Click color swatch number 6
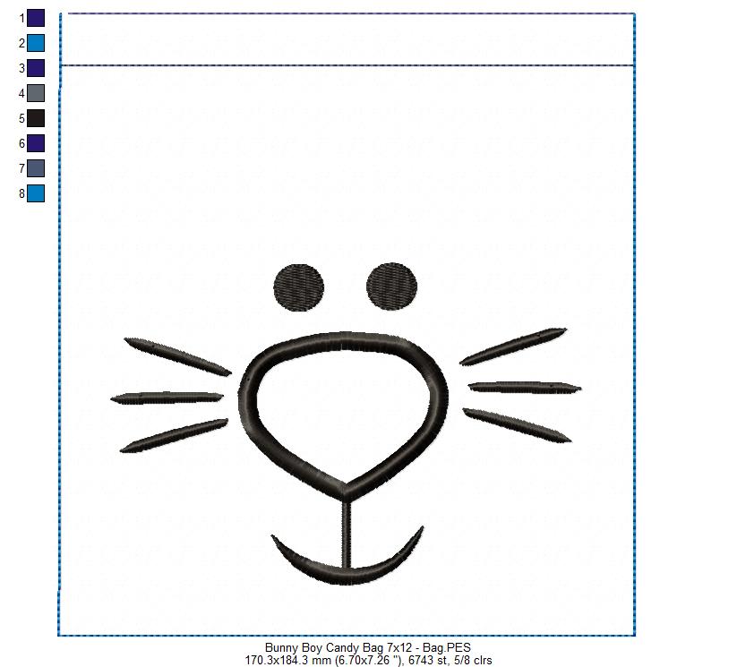737x667 pixels. [36, 142]
